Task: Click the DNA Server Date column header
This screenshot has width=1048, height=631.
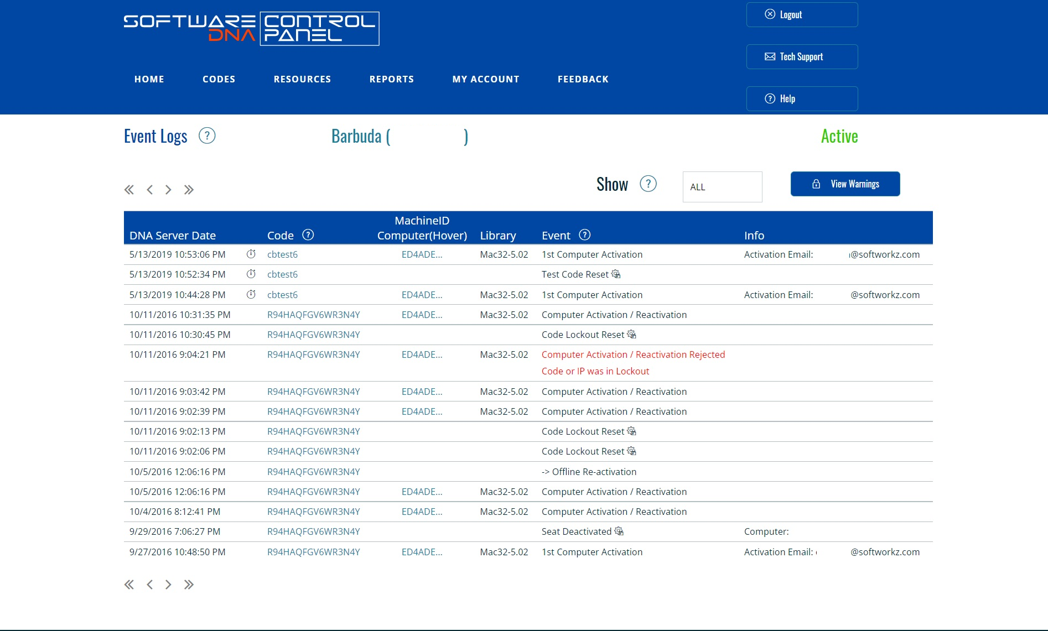Action: pos(173,236)
